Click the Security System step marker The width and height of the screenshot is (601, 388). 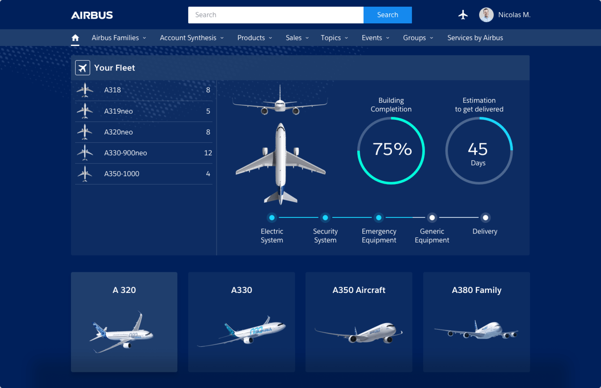(x=325, y=218)
